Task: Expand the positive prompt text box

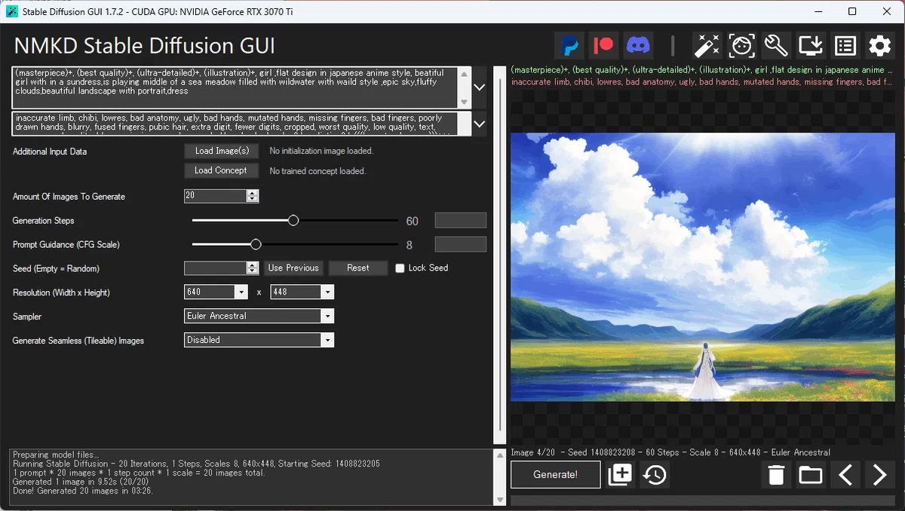Action: pyautogui.click(x=480, y=87)
